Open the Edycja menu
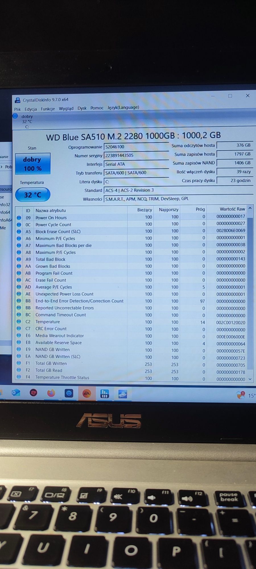The image size is (256, 569). click(31, 109)
